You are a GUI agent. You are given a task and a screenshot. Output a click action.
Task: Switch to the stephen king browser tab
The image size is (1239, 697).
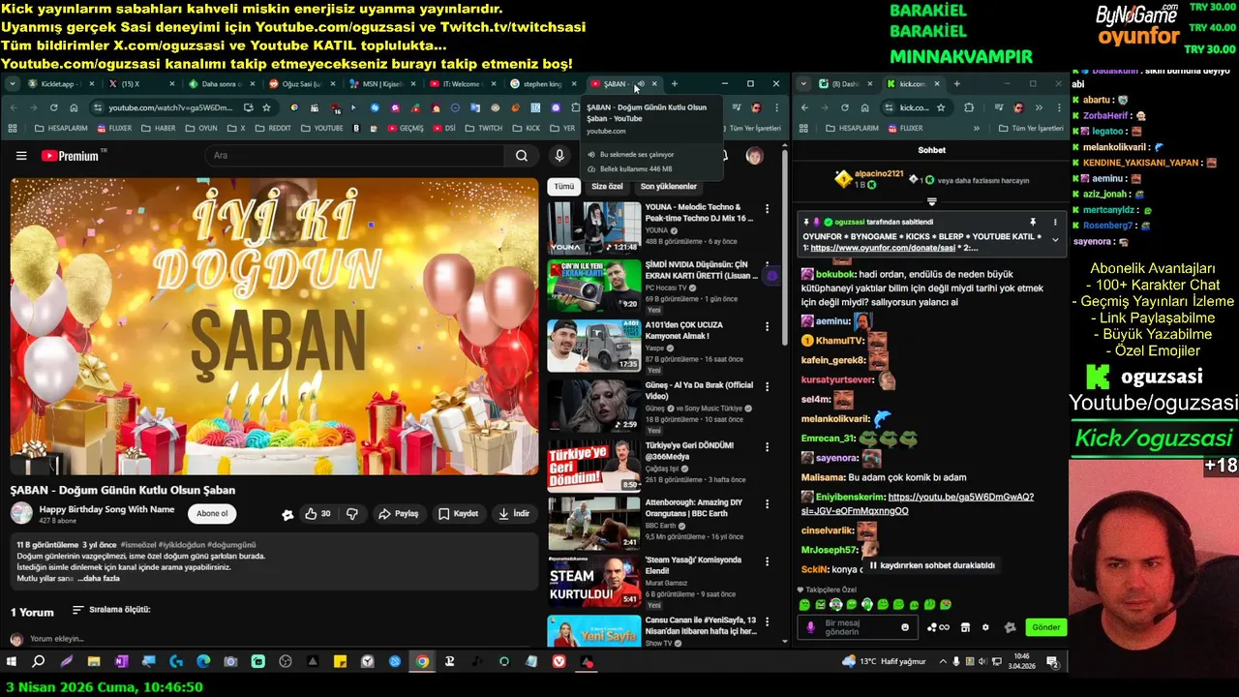point(542,84)
